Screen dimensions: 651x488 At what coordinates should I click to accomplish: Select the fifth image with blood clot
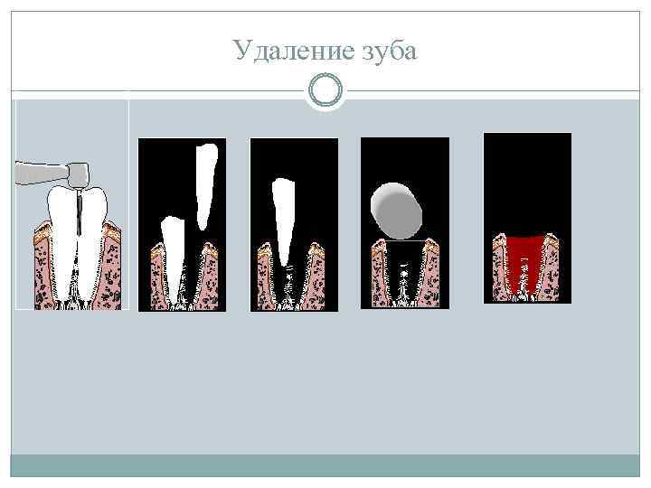tap(528, 218)
